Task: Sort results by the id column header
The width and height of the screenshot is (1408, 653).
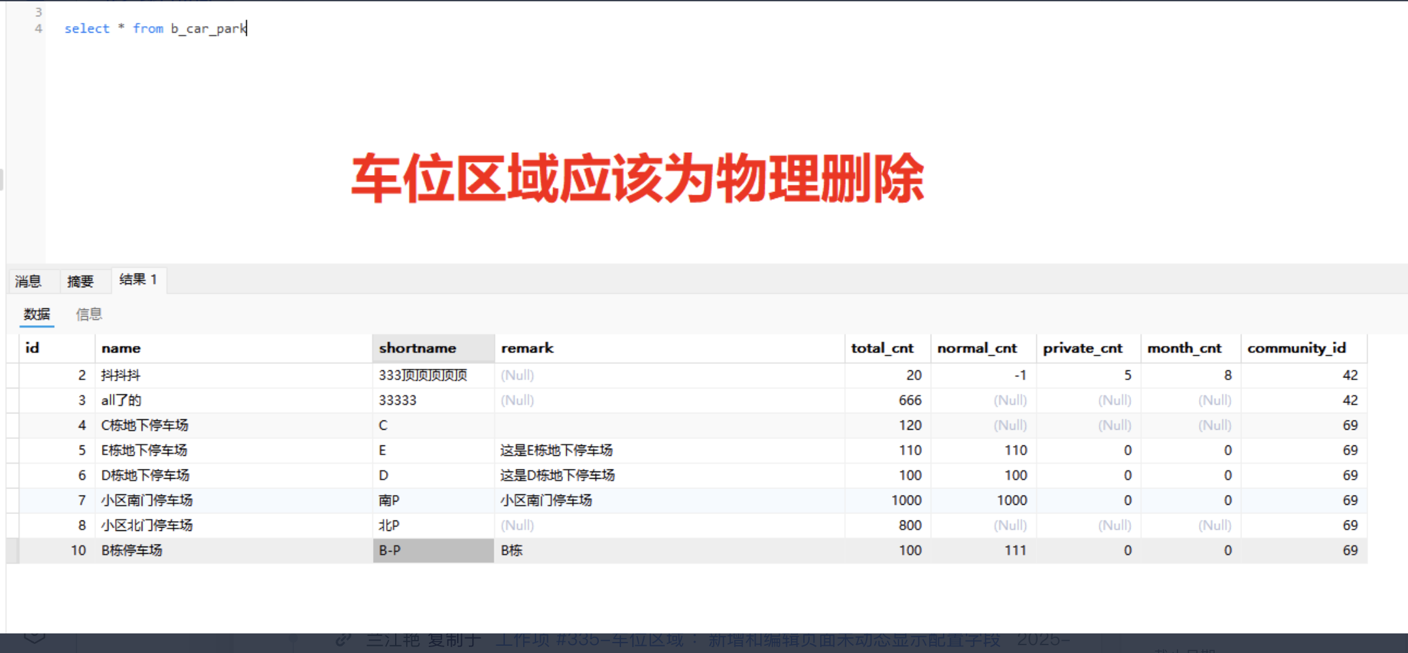Action: [31, 348]
